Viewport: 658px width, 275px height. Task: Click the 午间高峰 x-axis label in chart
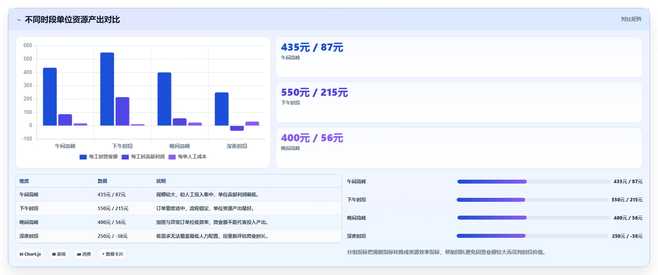[65, 146]
